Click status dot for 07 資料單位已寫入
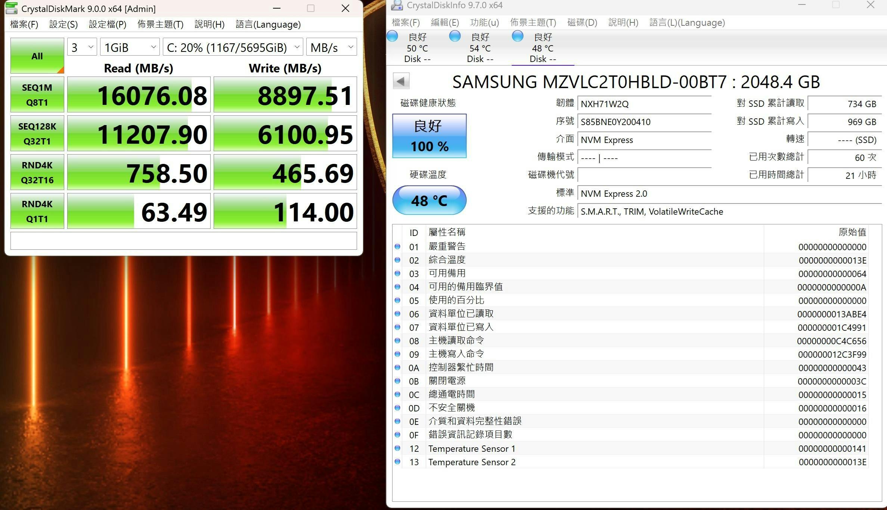Screen dimensions: 887x510 click(x=397, y=327)
